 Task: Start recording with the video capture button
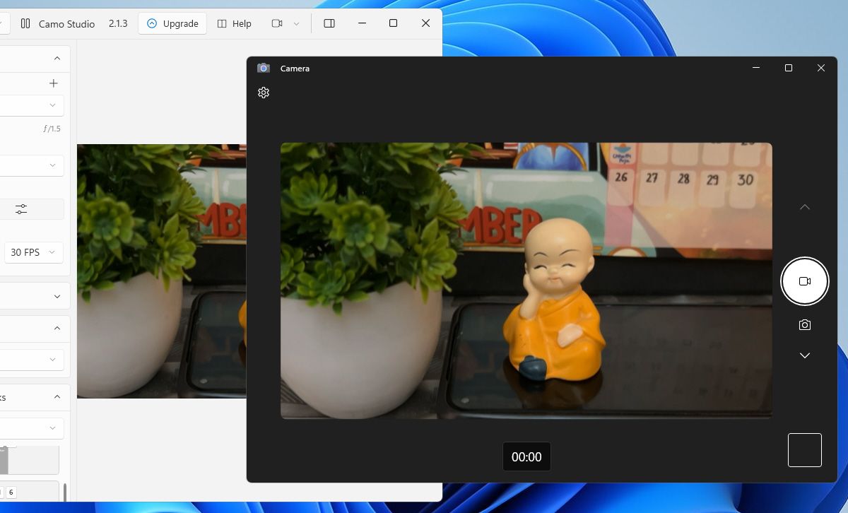[x=804, y=281]
